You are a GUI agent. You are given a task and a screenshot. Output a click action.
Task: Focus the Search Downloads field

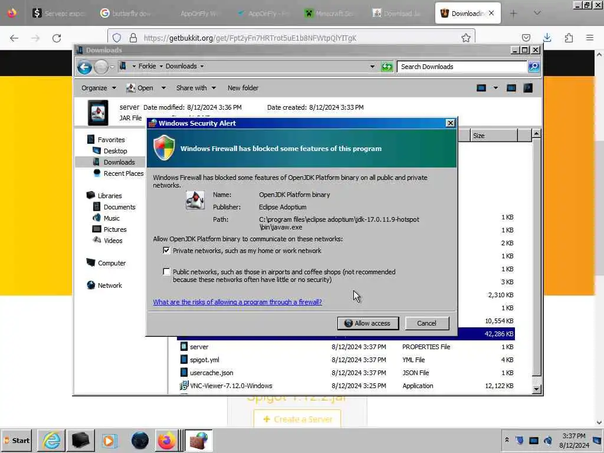pos(462,67)
